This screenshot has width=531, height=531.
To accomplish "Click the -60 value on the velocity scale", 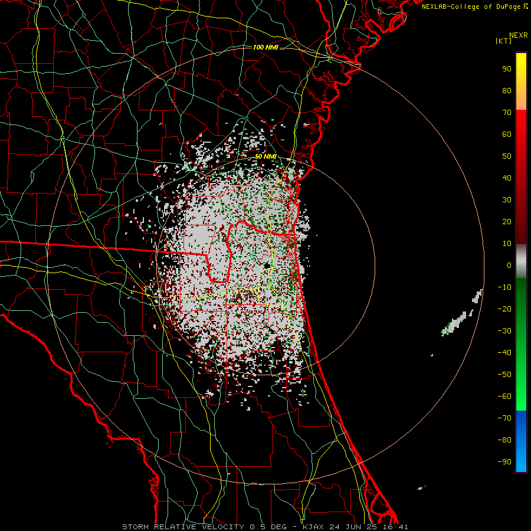I will (x=504, y=396).
